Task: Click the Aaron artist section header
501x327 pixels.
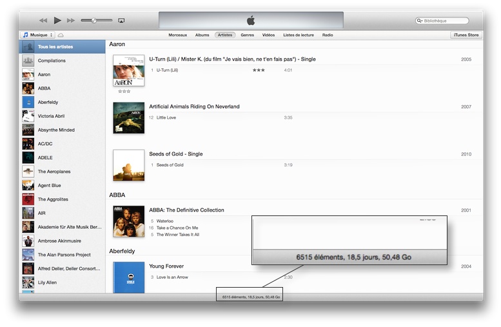Action: (117, 44)
